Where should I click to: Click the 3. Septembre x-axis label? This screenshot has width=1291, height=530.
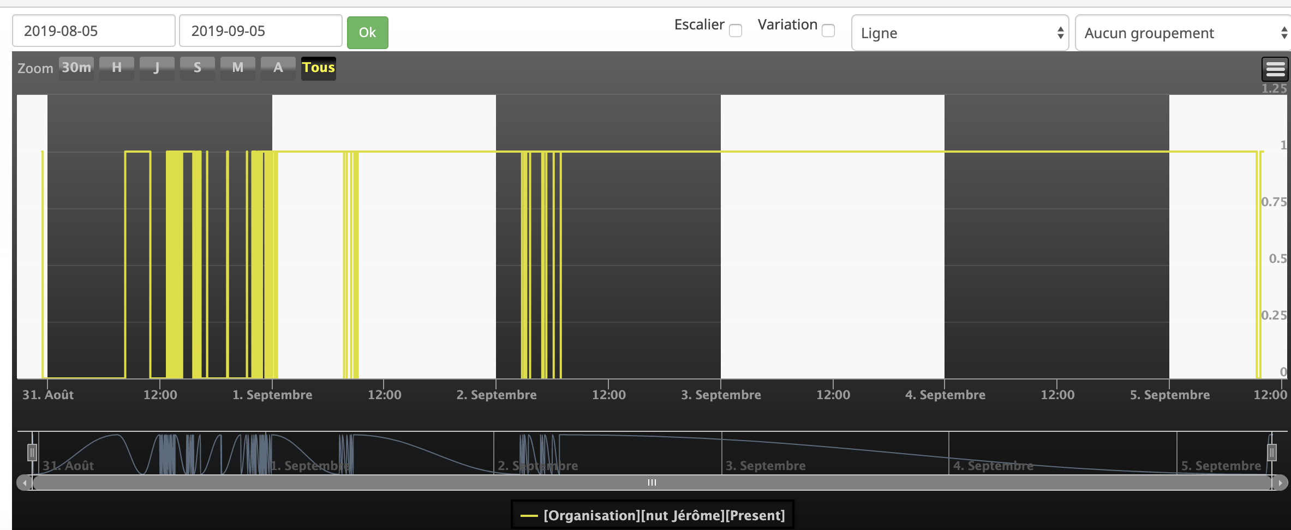point(721,395)
